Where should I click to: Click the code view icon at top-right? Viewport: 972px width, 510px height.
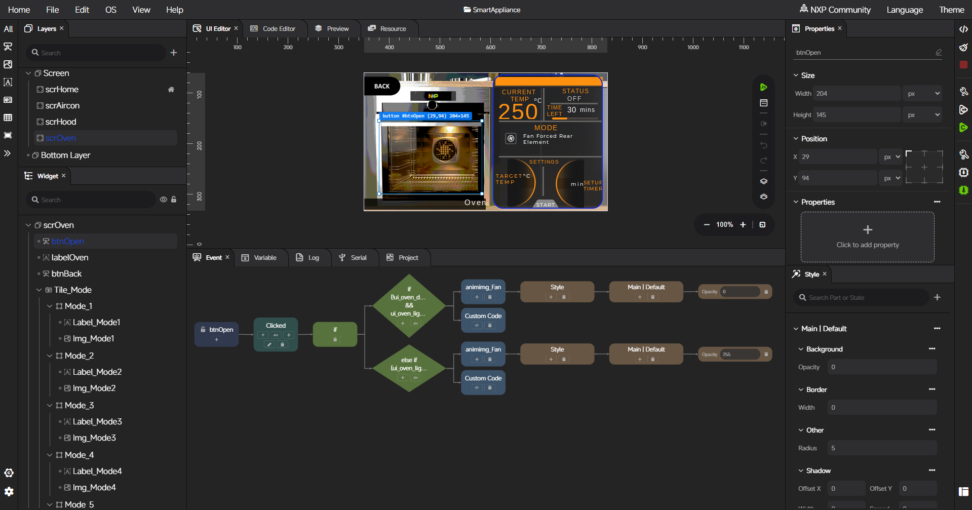coord(963,29)
